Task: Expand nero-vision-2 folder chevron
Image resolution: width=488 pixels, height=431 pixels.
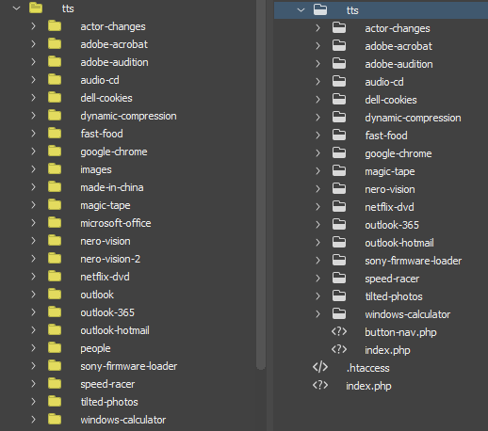Action: coord(33,259)
